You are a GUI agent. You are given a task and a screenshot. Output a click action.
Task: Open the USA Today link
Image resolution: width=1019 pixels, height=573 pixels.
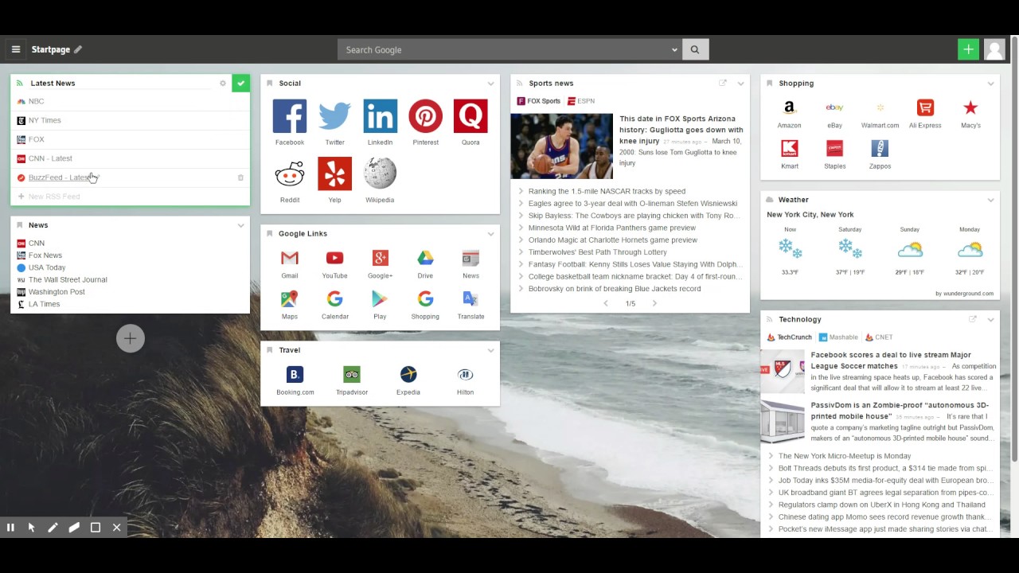click(47, 267)
